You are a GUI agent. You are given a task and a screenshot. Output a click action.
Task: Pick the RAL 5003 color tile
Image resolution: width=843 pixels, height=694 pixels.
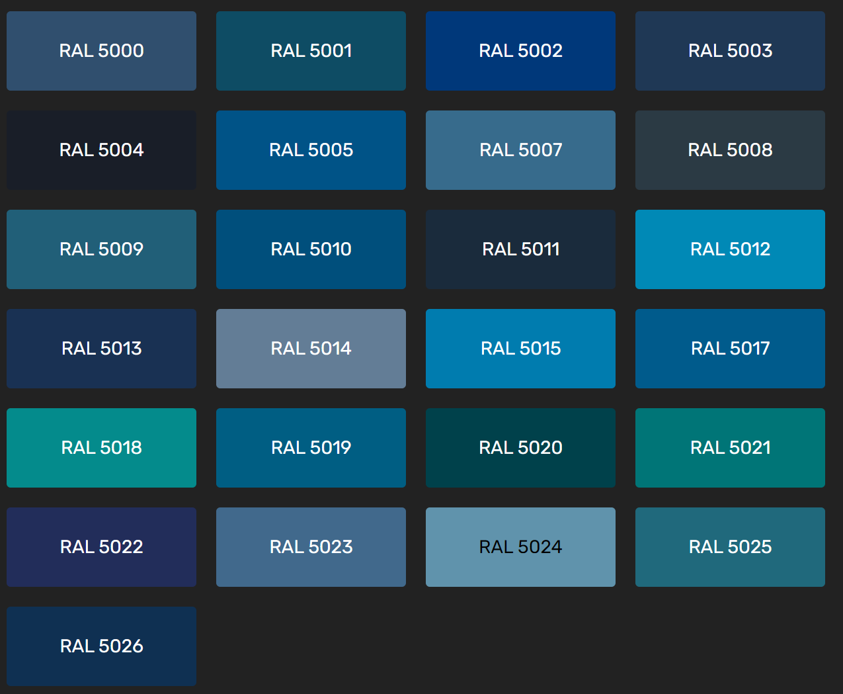point(730,51)
